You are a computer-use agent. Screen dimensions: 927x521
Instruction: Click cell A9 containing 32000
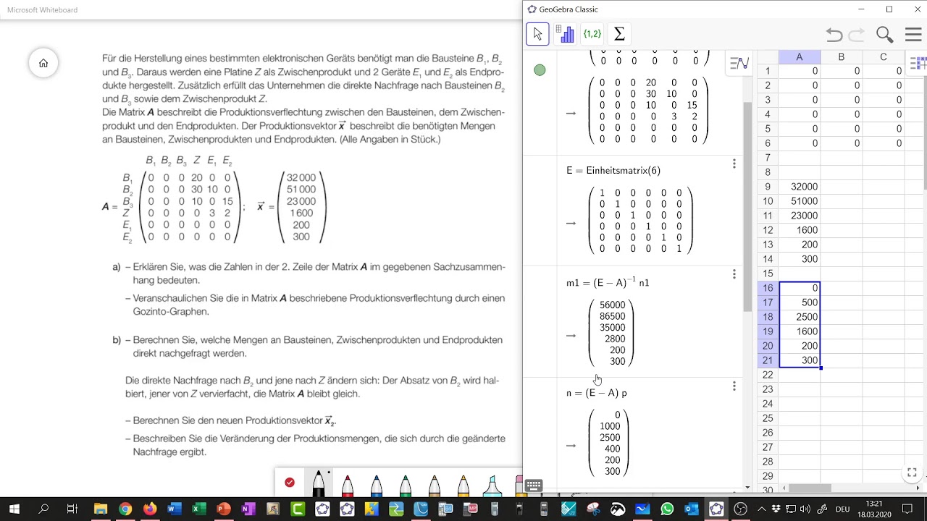[x=800, y=187]
